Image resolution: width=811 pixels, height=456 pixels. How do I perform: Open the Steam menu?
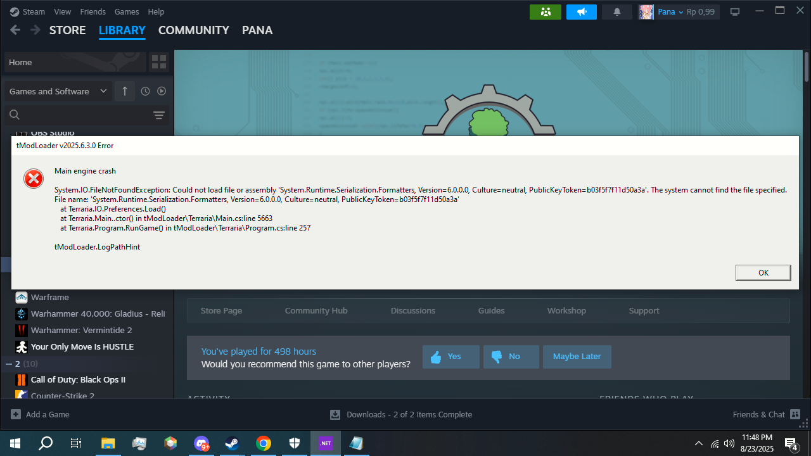coord(27,11)
